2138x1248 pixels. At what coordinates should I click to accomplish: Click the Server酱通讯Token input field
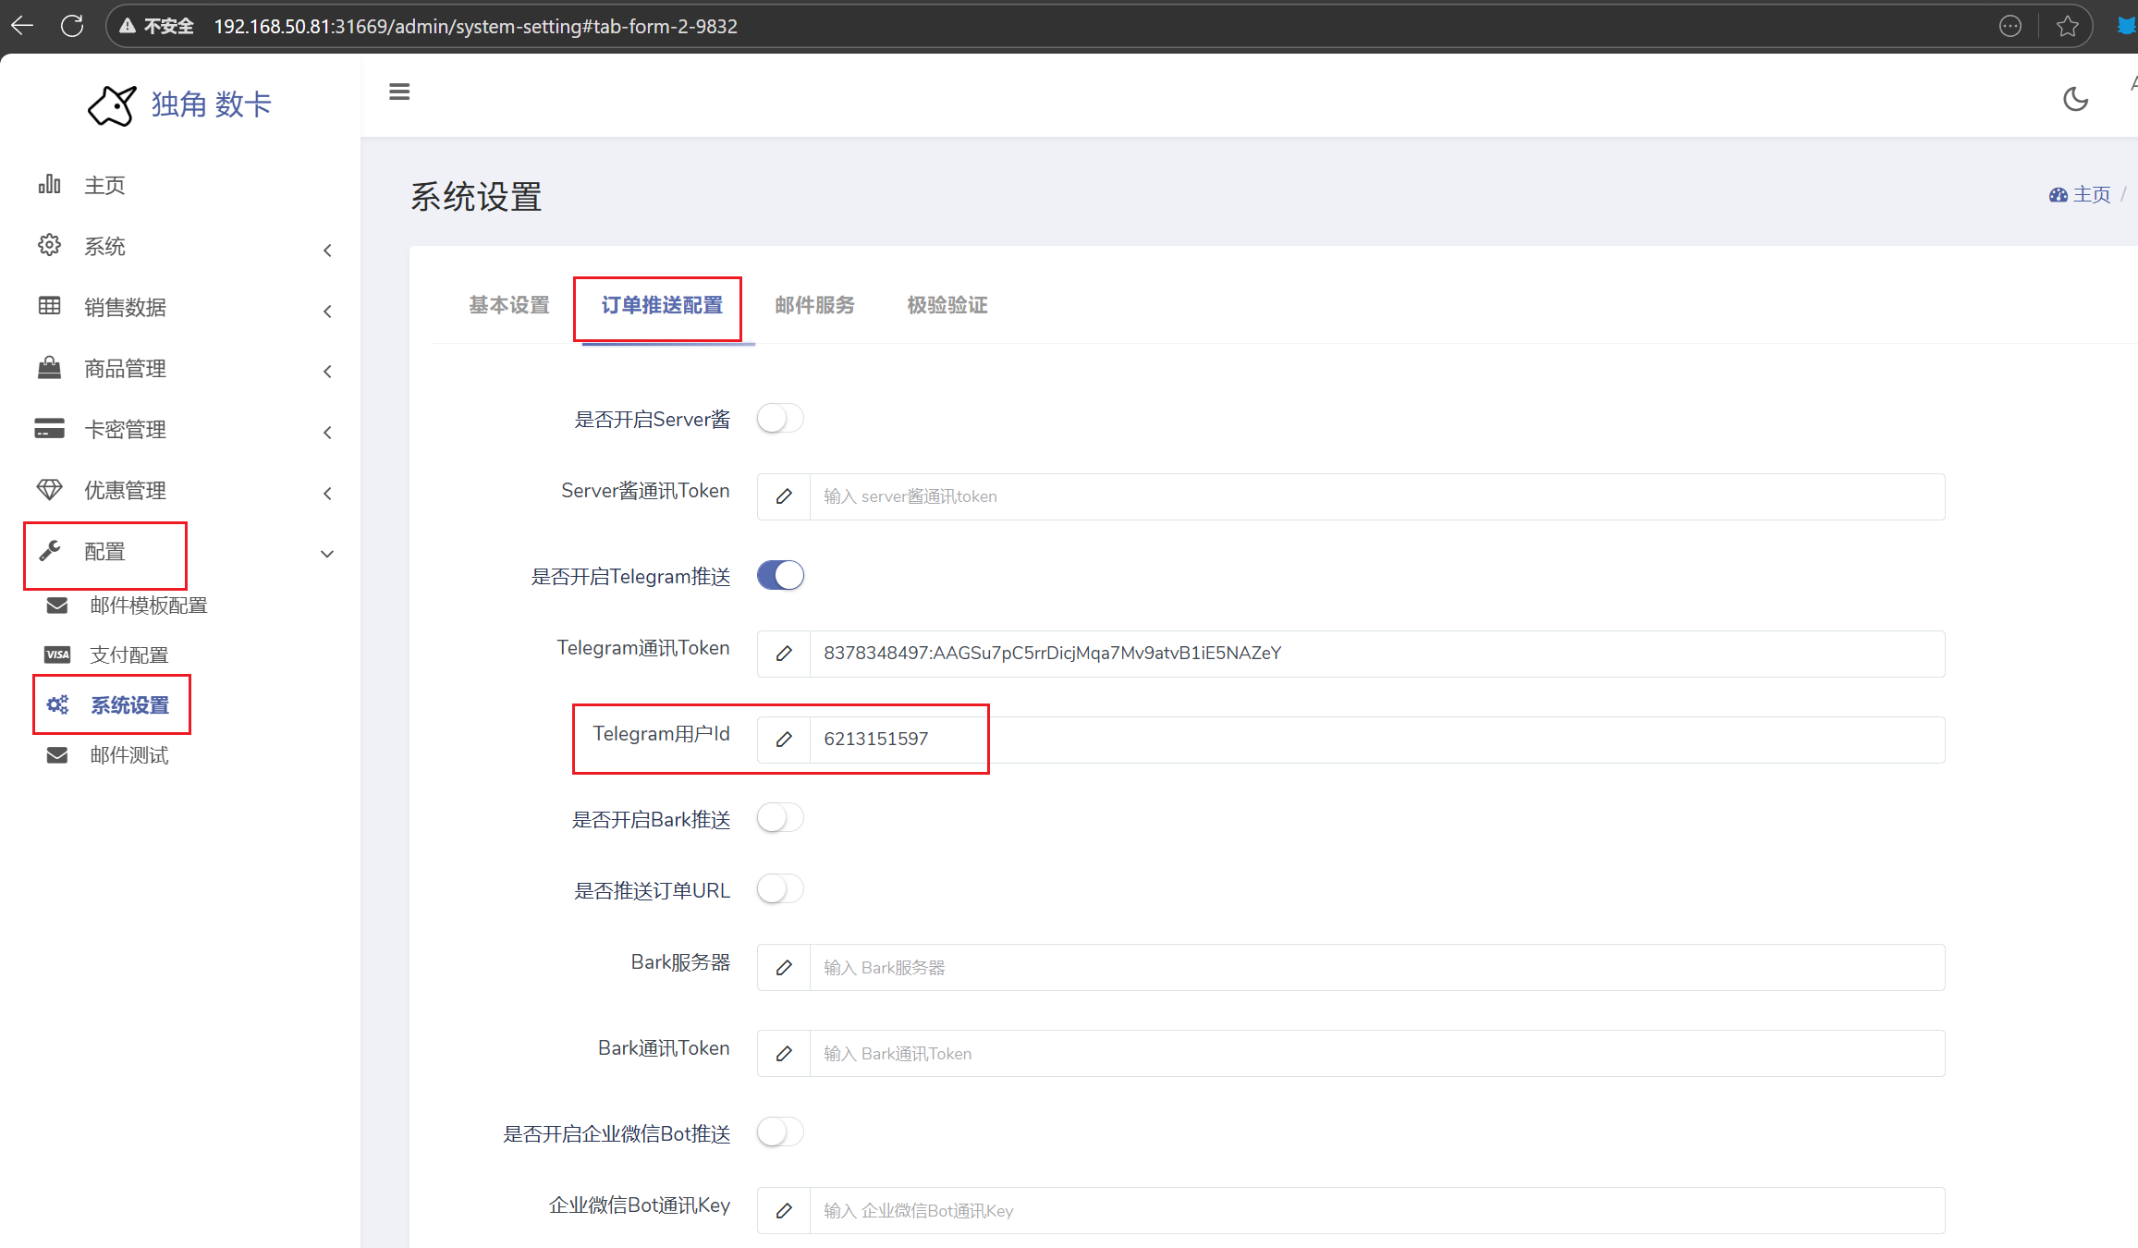pyautogui.click(x=1375, y=497)
